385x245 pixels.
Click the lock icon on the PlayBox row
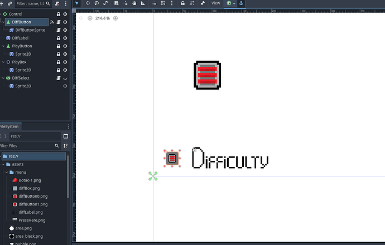pos(59,62)
